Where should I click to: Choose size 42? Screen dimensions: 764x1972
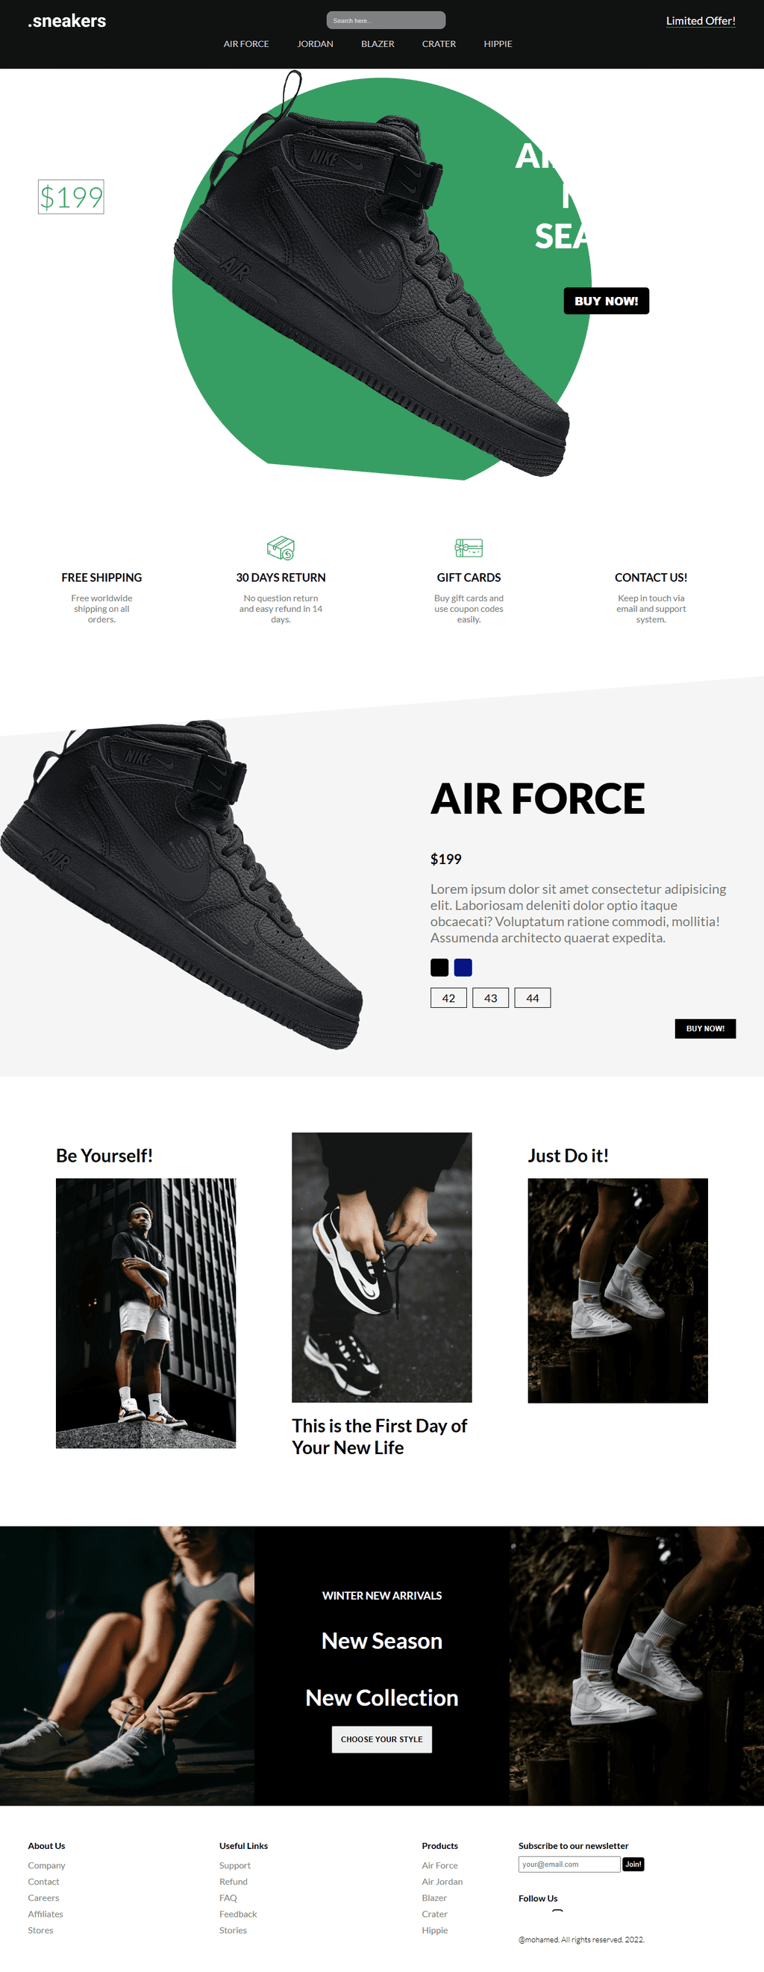point(448,998)
